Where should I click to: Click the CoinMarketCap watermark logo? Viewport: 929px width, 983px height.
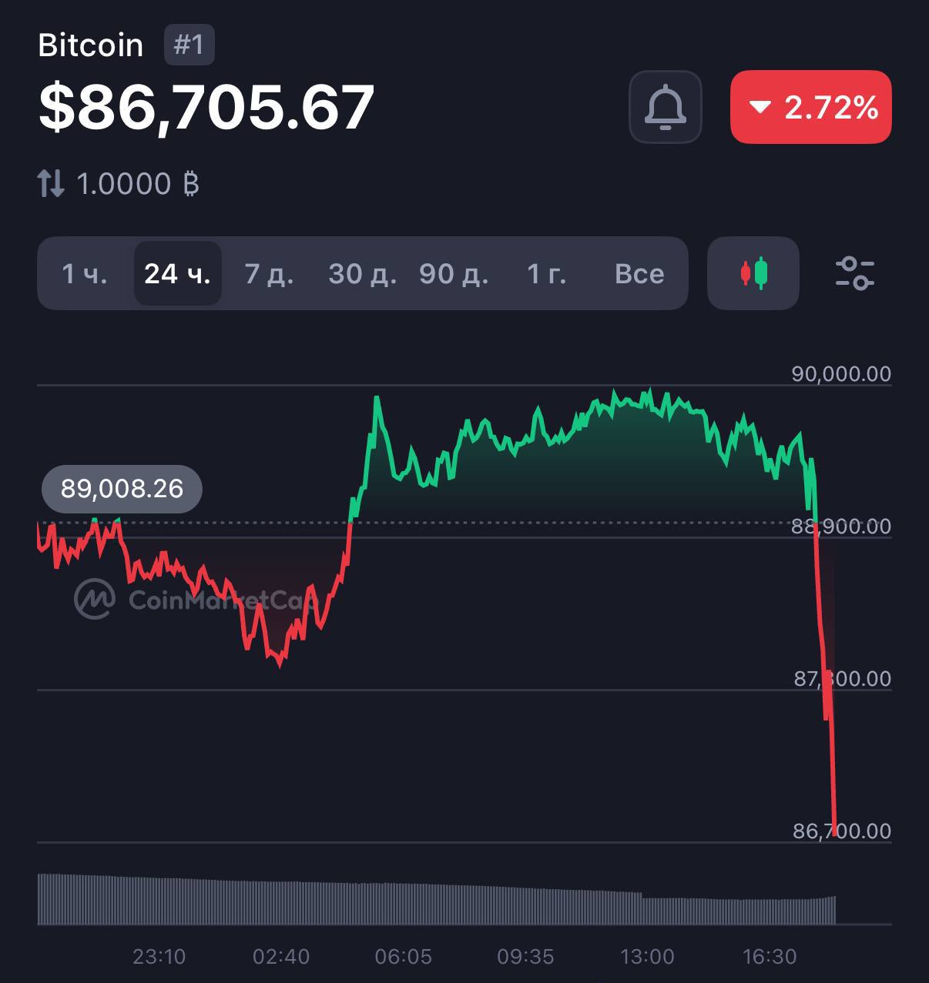[95, 598]
